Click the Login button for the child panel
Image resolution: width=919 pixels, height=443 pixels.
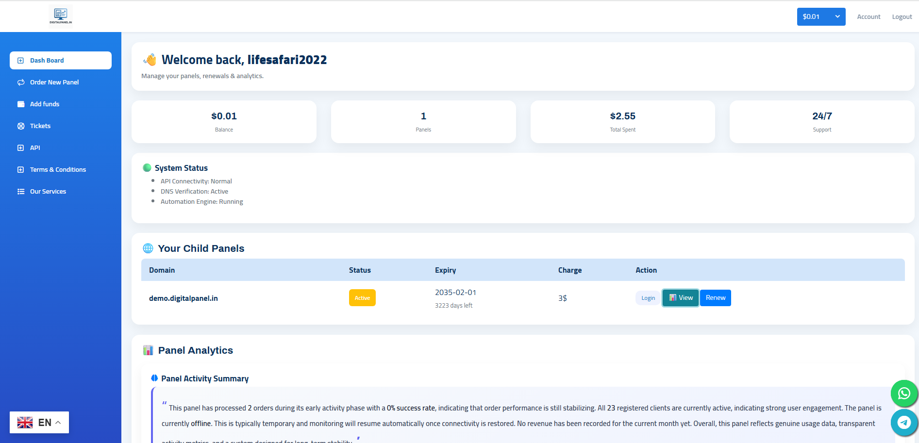pos(648,298)
